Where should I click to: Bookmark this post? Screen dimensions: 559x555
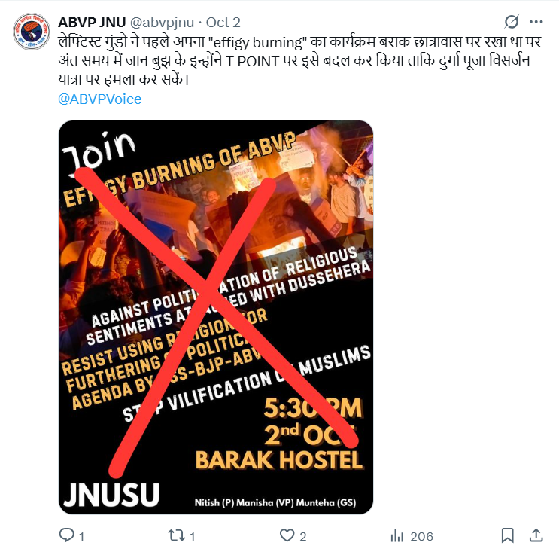(x=507, y=535)
